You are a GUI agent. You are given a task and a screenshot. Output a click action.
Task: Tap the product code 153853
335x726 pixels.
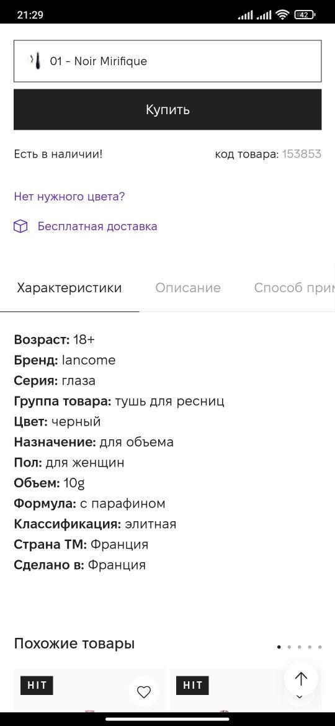tap(301, 154)
